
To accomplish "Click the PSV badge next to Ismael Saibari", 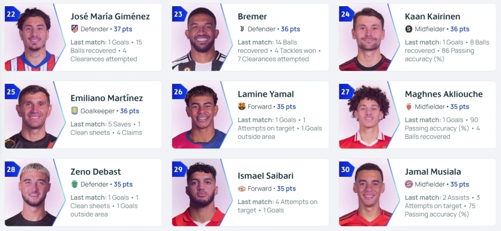I will click(x=242, y=189).
